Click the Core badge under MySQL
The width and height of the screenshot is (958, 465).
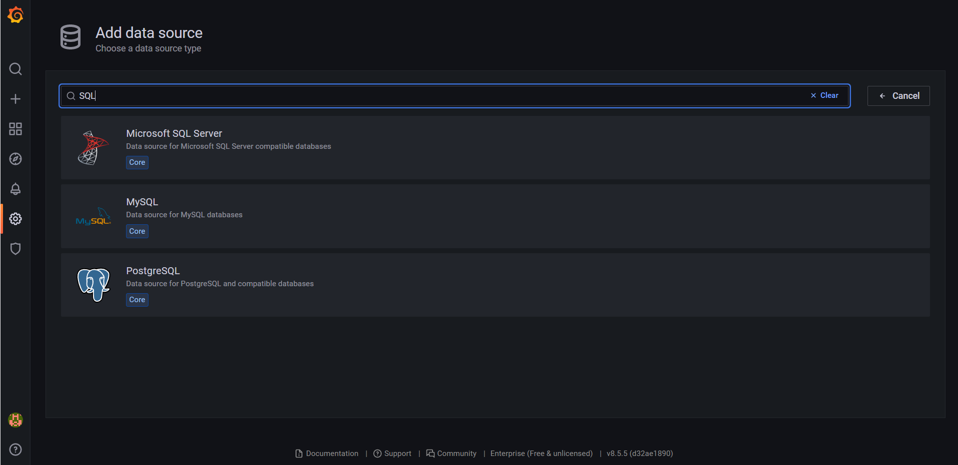point(137,231)
